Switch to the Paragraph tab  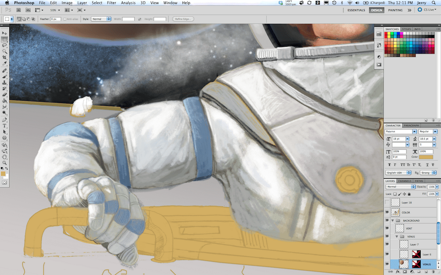coord(411,125)
